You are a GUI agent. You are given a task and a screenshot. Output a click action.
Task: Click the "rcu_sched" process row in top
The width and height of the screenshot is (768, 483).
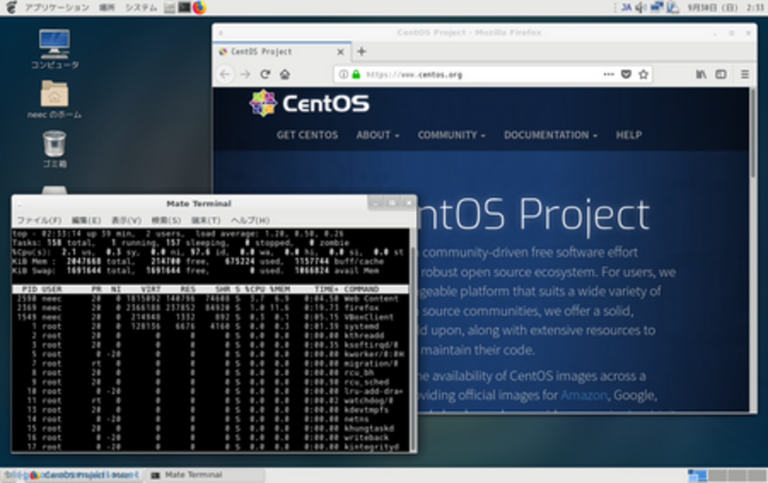[210, 382]
